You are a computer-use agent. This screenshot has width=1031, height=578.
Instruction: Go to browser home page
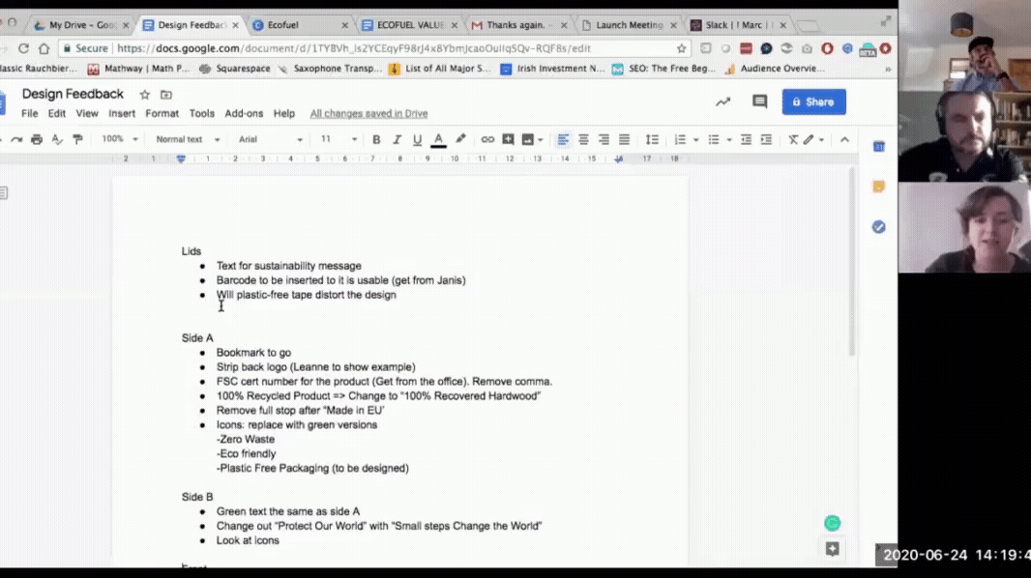pos(44,48)
